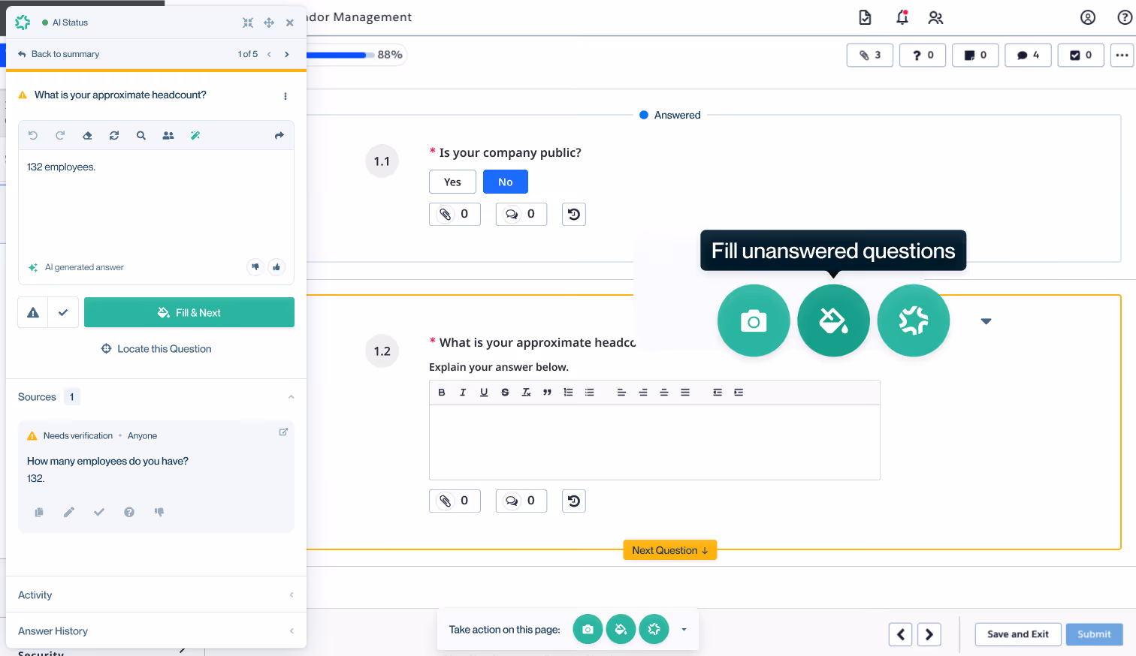Give a thumbs down to the AI generated answer
1136x656 pixels.
point(255,267)
